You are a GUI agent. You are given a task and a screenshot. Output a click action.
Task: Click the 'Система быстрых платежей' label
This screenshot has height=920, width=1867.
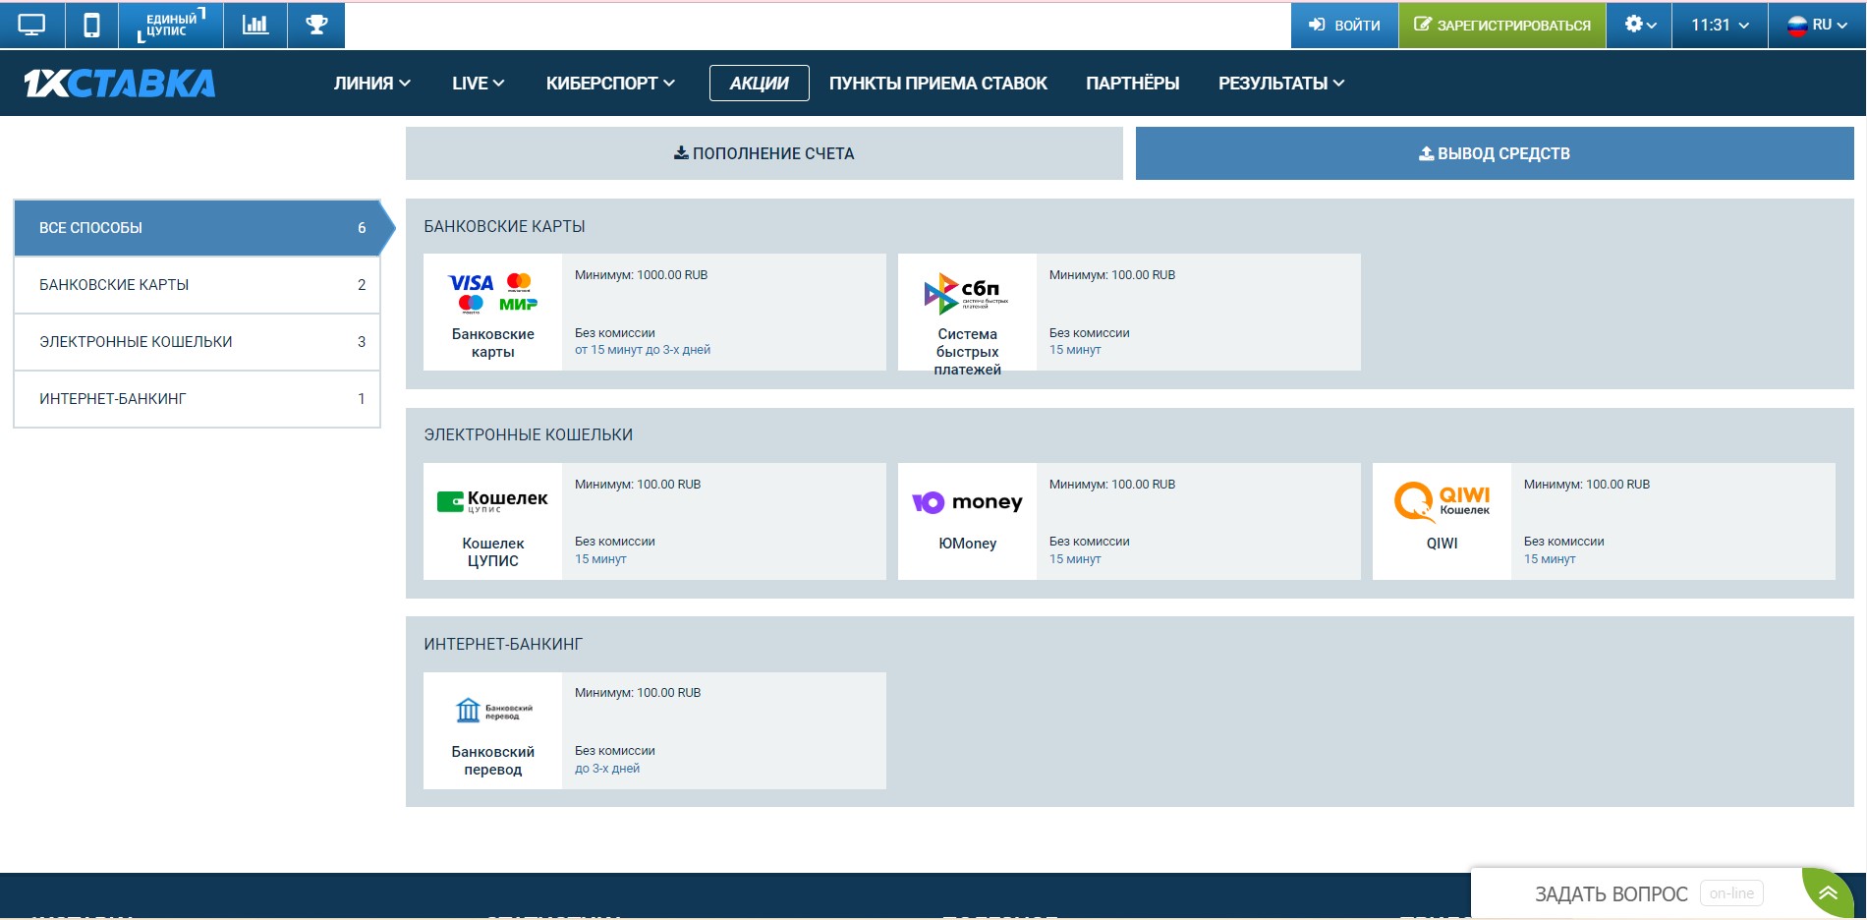tap(968, 352)
